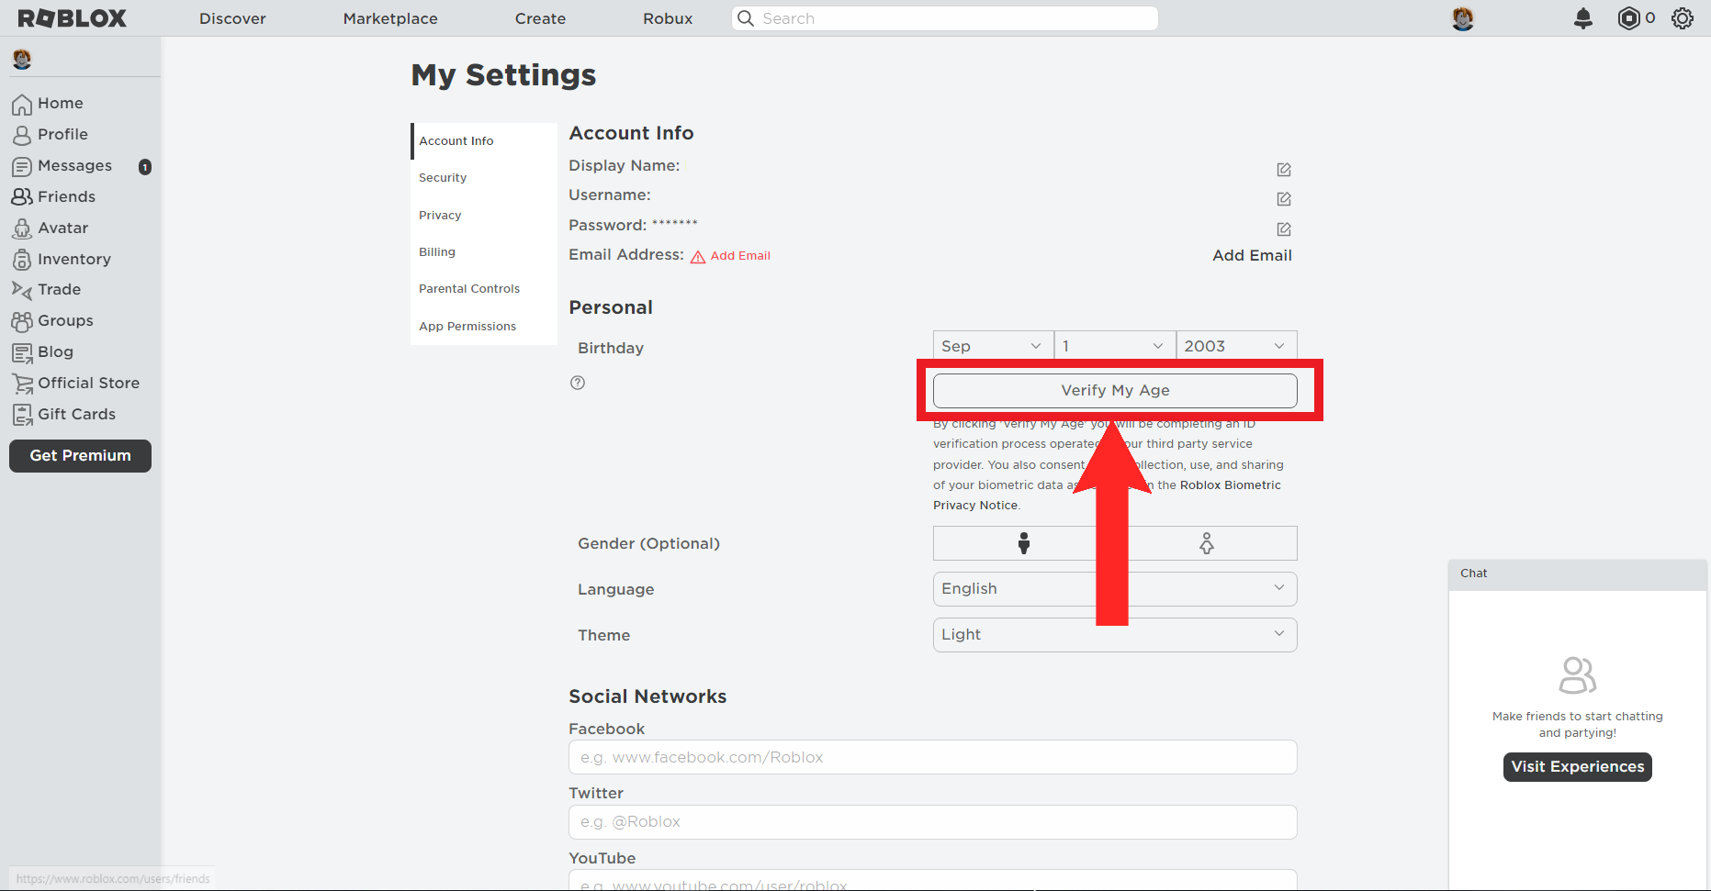Click the Get Premium button
Image resolution: width=1711 pixels, height=891 pixels.
pyautogui.click(x=80, y=456)
